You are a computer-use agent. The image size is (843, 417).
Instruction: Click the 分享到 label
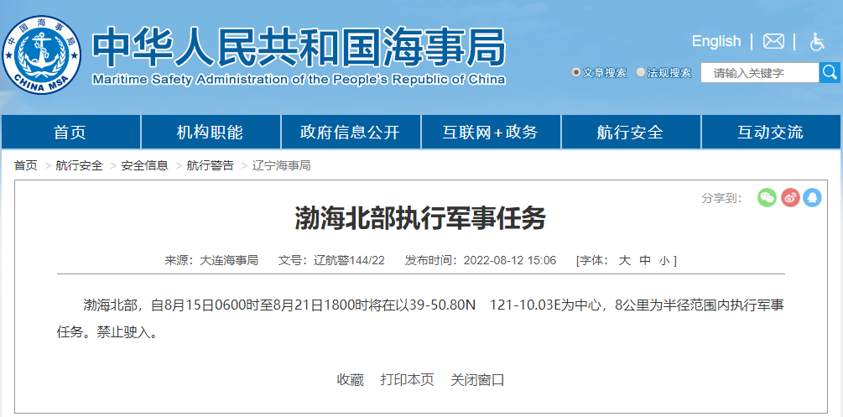tap(721, 198)
